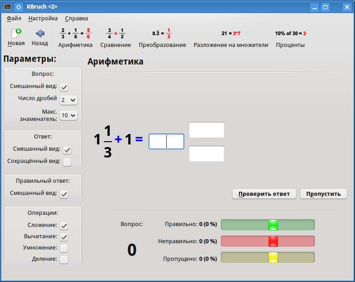Click the pin icon in title bar
The width and height of the screenshot is (355, 282).
19,7
